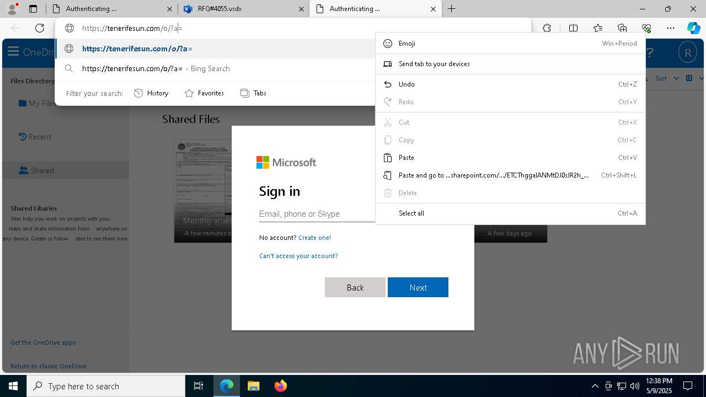Open the notification center icon
Viewport: 706px width, 397px height.
[x=688, y=386]
